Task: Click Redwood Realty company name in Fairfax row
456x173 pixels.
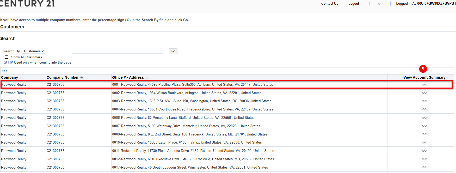Action: (x=14, y=143)
